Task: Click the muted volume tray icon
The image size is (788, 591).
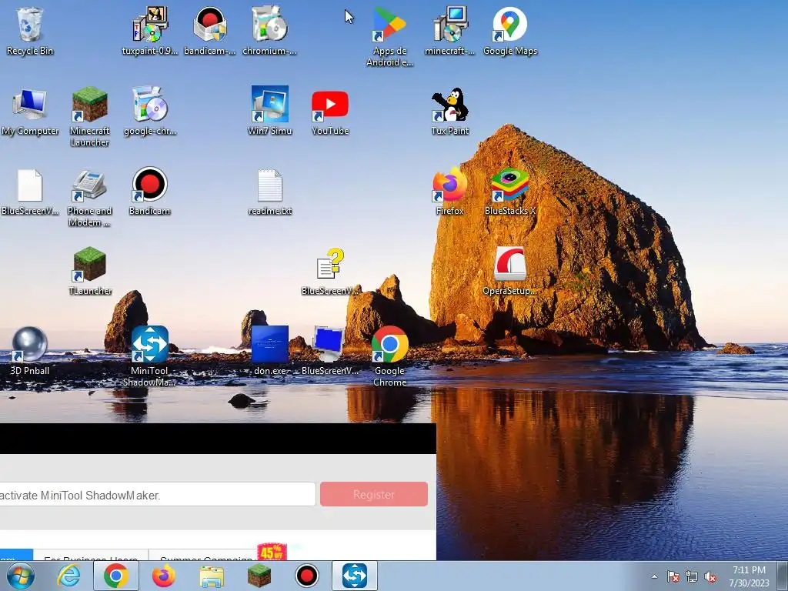Action: (x=710, y=577)
